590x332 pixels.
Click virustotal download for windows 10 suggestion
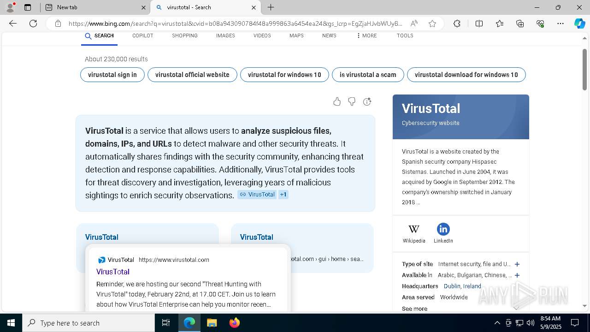pyautogui.click(x=466, y=75)
